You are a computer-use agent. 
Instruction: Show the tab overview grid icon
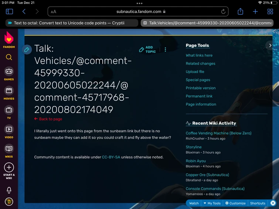point(270,11)
